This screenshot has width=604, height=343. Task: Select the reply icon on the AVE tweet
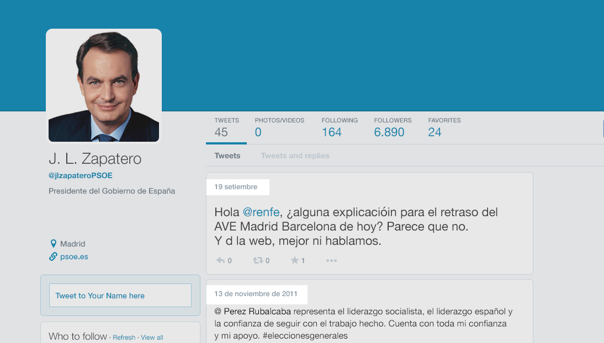[221, 260]
